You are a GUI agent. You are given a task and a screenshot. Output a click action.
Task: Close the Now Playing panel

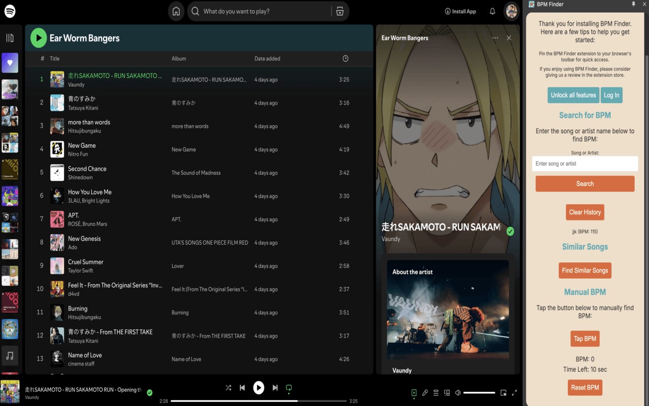click(x=509, y=38)
